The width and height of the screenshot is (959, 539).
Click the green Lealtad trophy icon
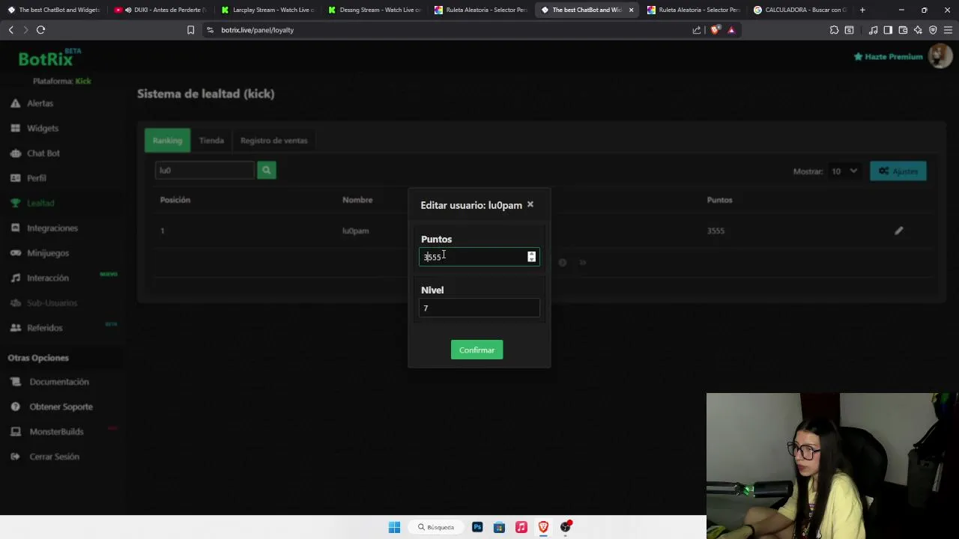point(15,203)
